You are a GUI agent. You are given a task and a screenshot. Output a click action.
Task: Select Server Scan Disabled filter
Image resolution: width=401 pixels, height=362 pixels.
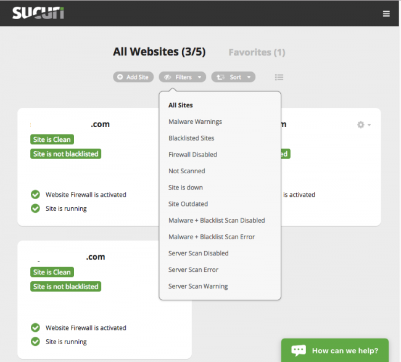click(x=198, y=253)
